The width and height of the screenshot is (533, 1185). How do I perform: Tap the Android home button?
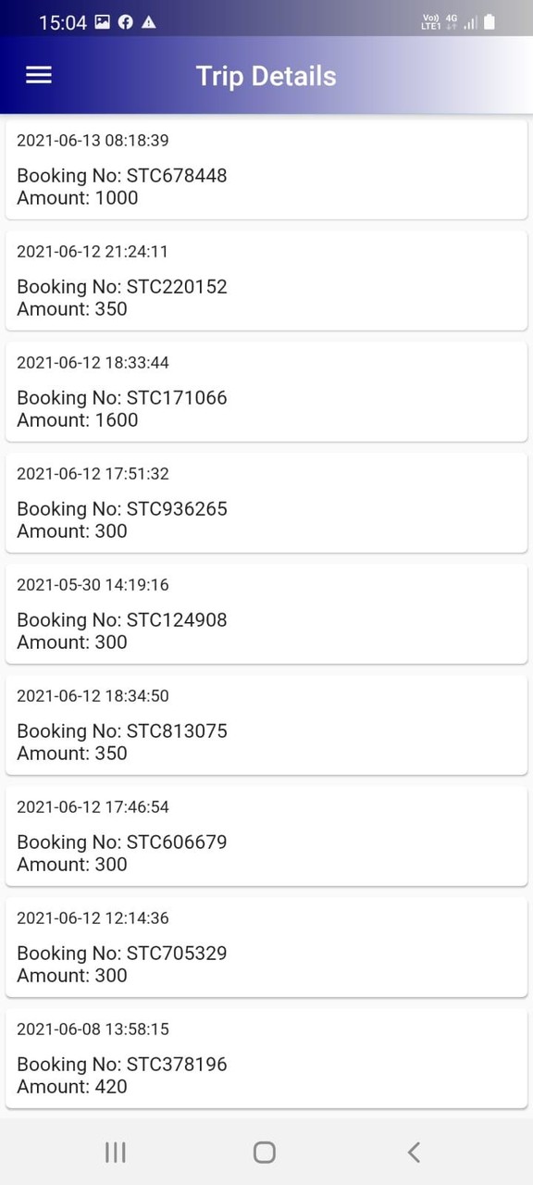click(x=264, y=1152)
